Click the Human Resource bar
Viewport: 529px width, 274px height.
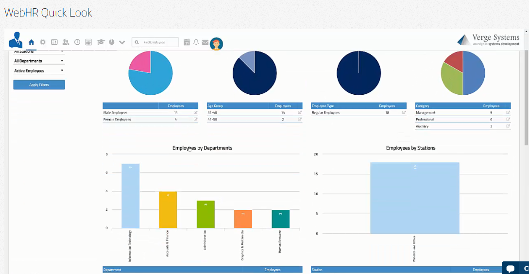coord(281,219)
